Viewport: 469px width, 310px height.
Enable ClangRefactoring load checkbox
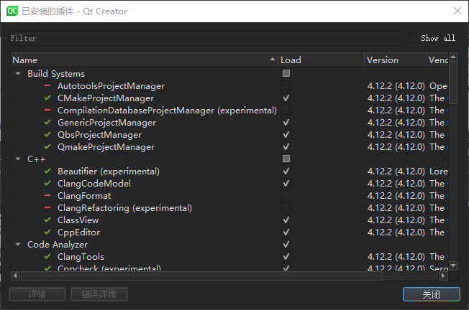point(286,207)
